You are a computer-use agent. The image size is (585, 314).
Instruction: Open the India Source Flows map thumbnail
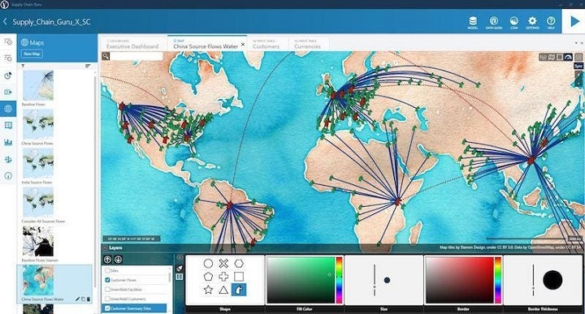(x=37, y=163)
